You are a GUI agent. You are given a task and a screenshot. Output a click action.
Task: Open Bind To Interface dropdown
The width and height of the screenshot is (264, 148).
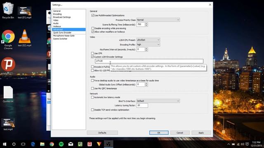coord(158,101)
